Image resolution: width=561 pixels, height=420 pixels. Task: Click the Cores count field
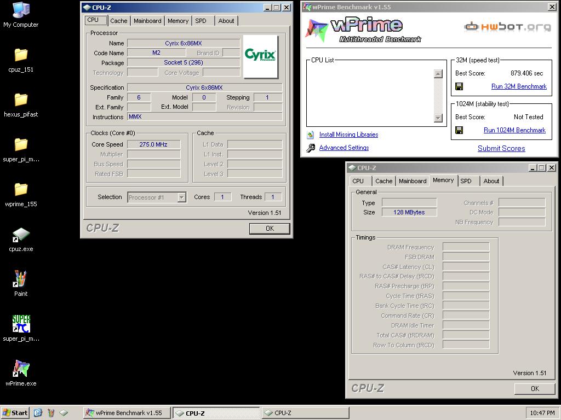222,197
